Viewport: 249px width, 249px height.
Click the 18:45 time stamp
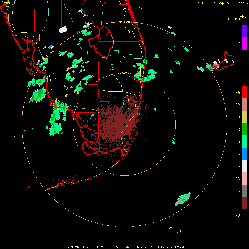[x=181, y=247]
